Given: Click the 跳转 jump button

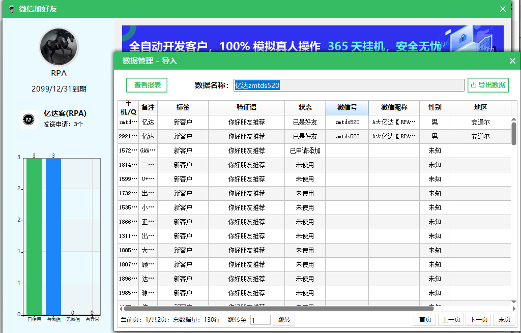Looking at the screenshot, I should pos(284,320).
